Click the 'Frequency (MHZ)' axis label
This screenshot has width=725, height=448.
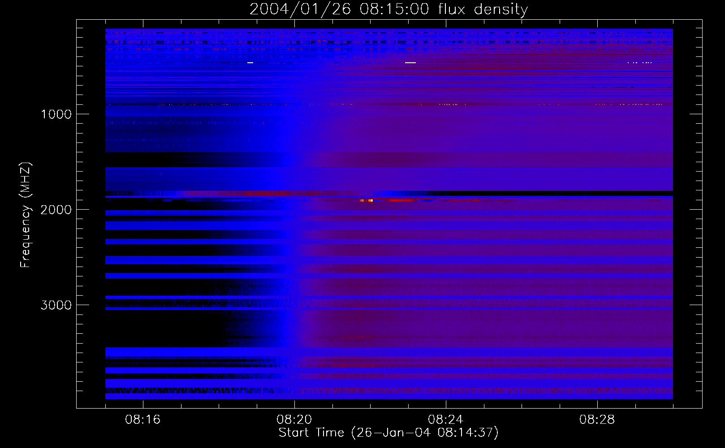[26, 215]
